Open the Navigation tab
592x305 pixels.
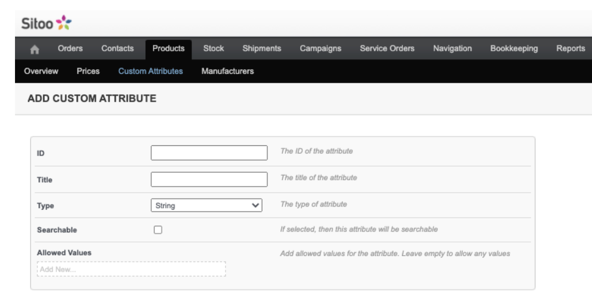coord(452,48)
